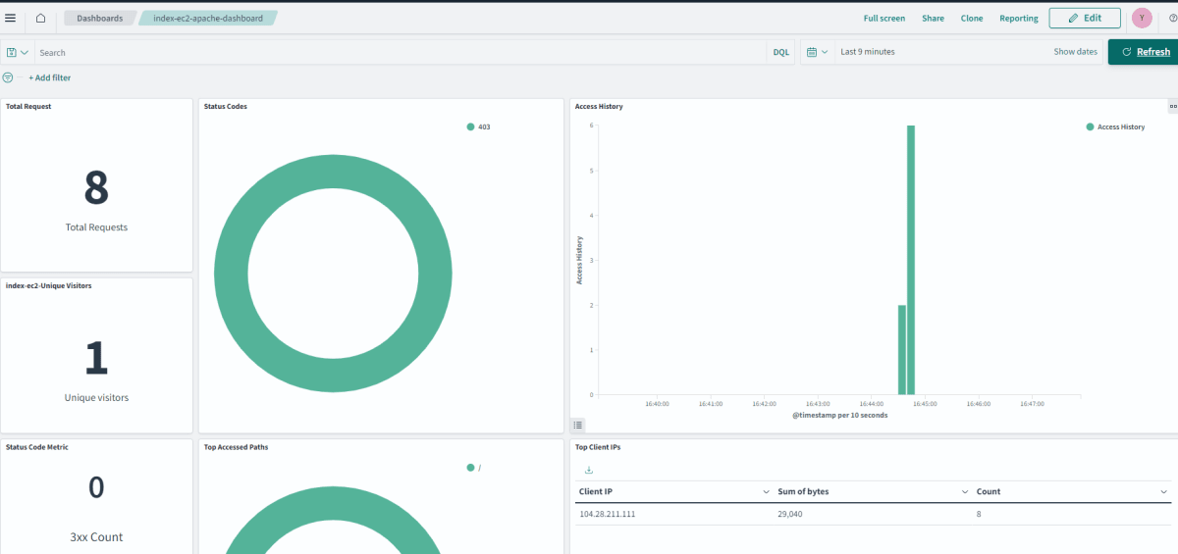Click the Access History legend dot
Screen dimensions: 1178x554
coord(1091,126)
